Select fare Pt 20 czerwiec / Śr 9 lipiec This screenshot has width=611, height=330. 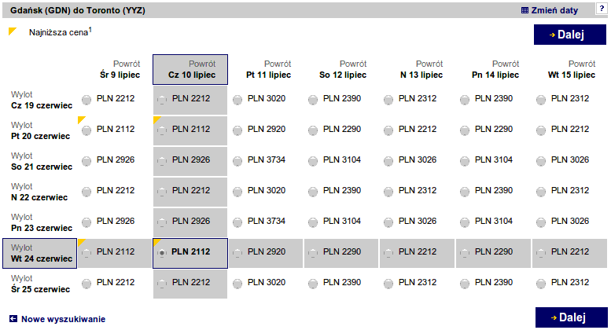tap(86, 130)
